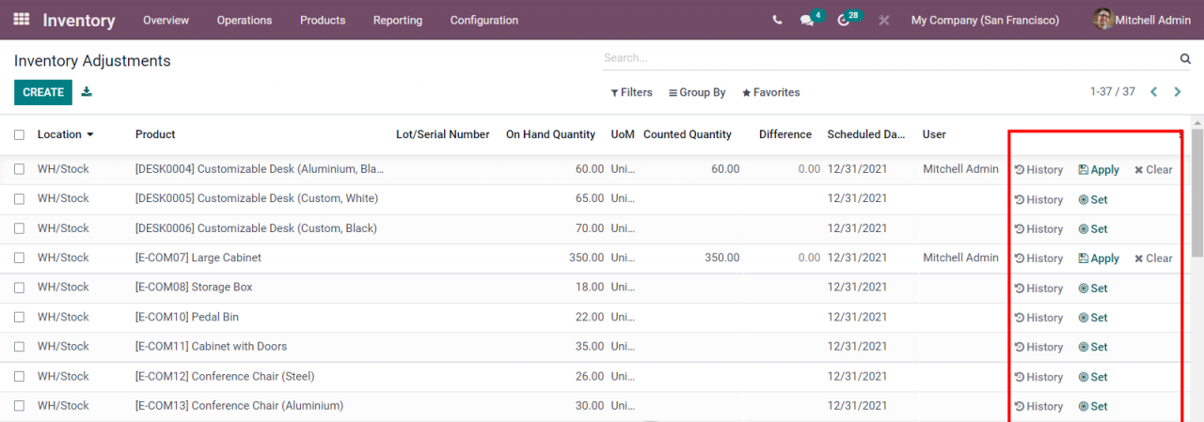Tick the checkbox for the DESK0004 row
This screenshot has width=1204, height=422.
(x=20, y=170)
